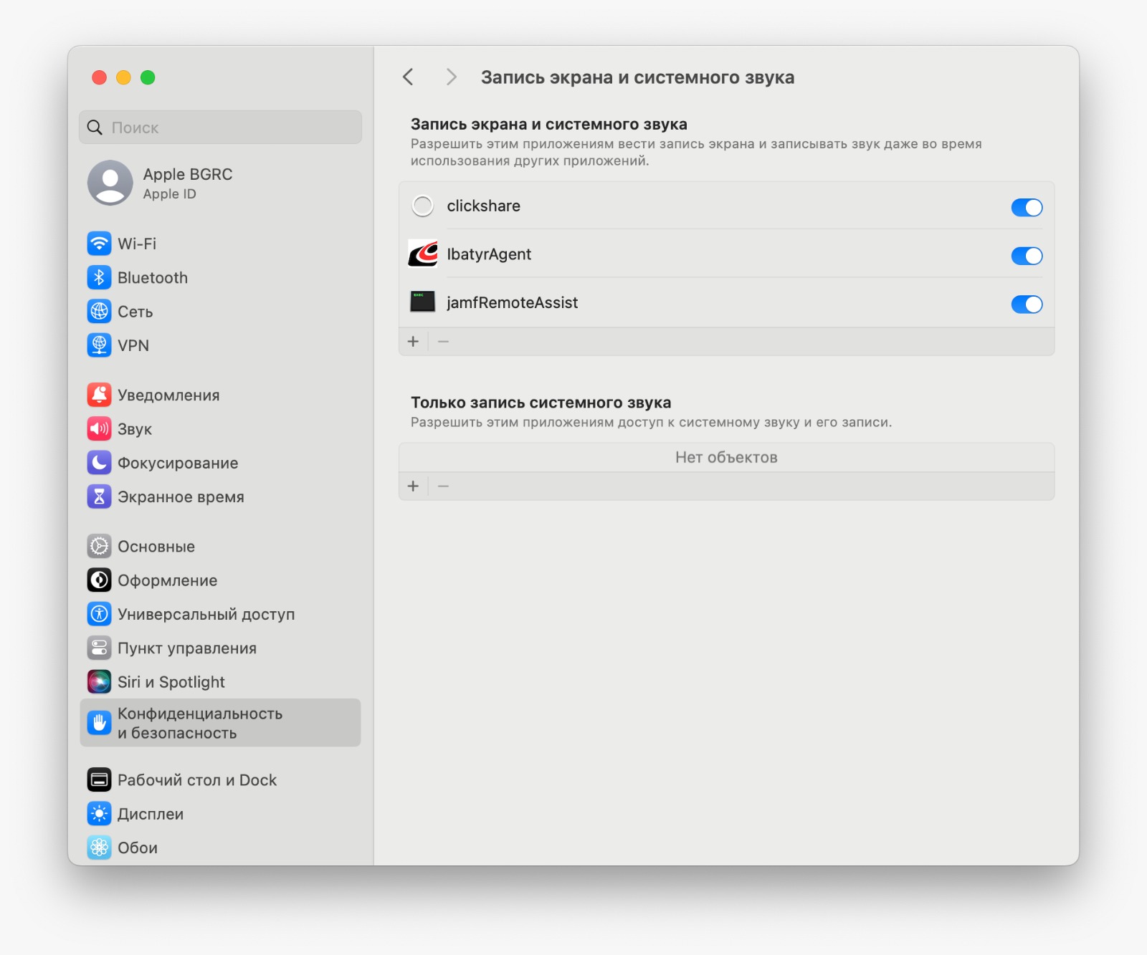Click the jamfRemoteAssist app icon

pos(423,302)
